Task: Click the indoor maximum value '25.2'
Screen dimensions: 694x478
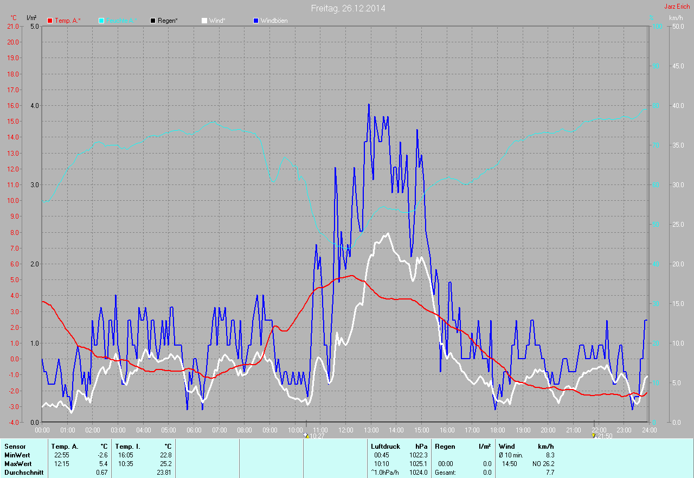Action: coord(166,464)
